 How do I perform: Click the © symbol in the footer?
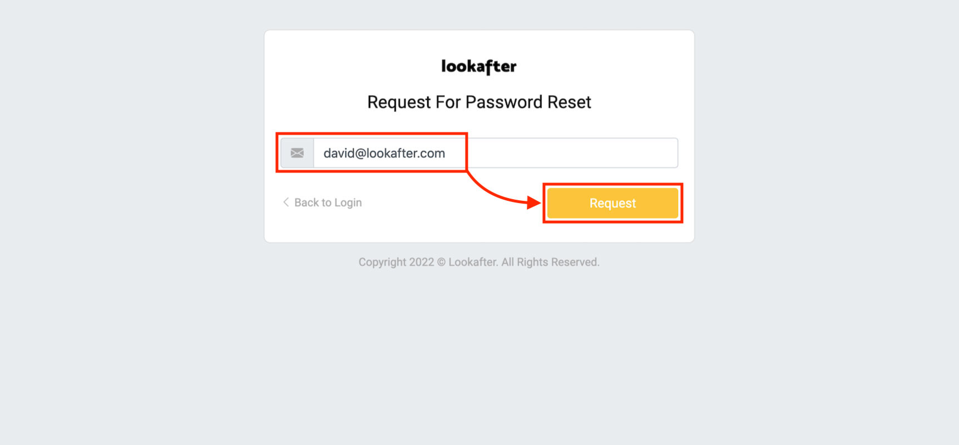coord(441,262)
